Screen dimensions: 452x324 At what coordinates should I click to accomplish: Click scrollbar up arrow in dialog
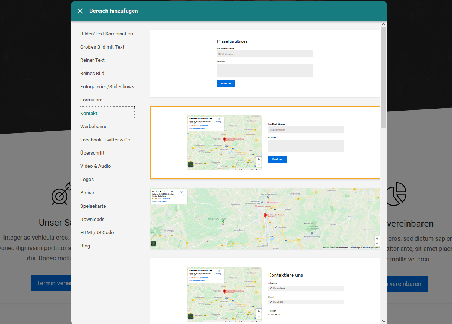pos(383,24)
